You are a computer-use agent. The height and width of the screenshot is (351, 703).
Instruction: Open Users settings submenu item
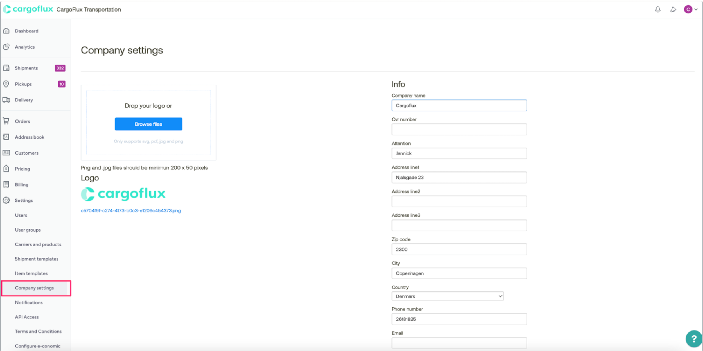pyautogui.click(x=21, y=215)
